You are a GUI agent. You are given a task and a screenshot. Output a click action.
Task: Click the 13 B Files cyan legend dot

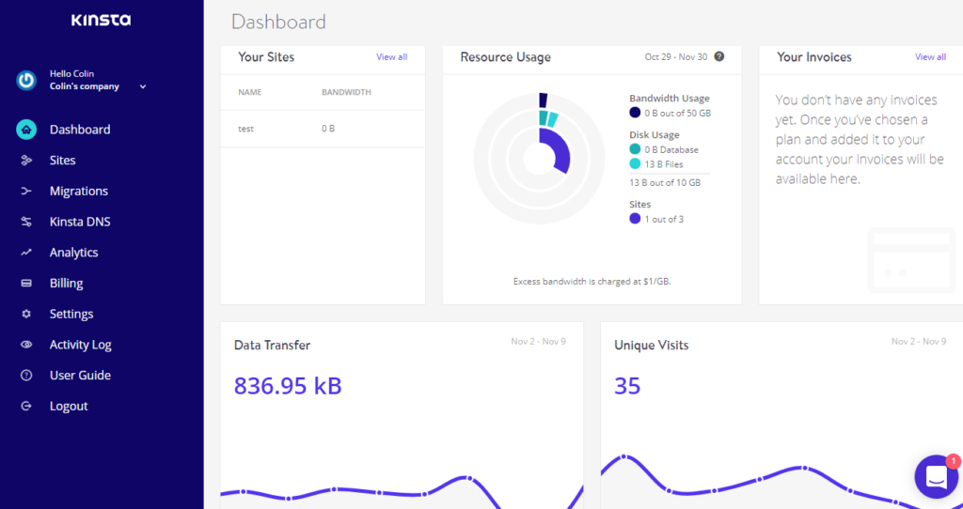(x=635, y=163)
